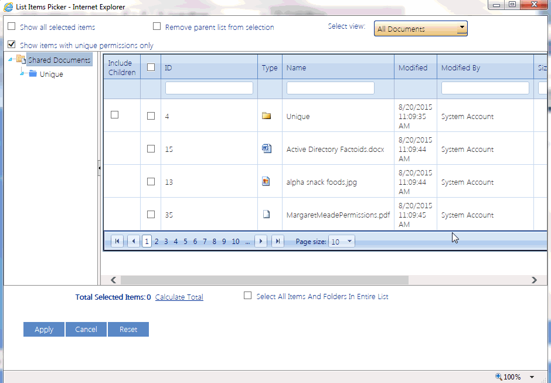Enable the Show all selected items checkbox
551x383 pixels.
pyautogui.click(x=11, y=27)
